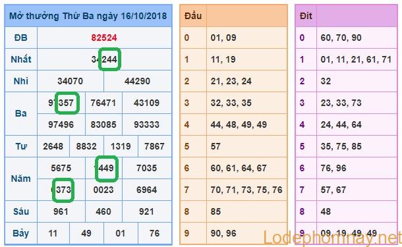Click Đầu row values 60, 61, 64, 67
The height and width of the screenshot is (247, 402).
(239, 169)
